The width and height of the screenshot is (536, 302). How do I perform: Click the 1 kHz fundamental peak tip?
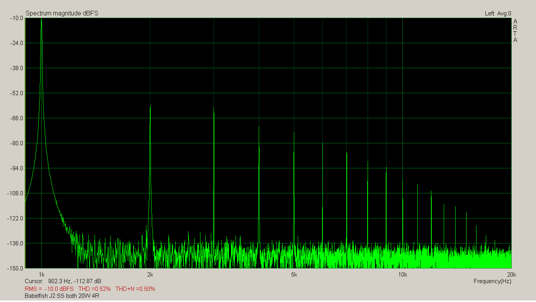(41, 19)
